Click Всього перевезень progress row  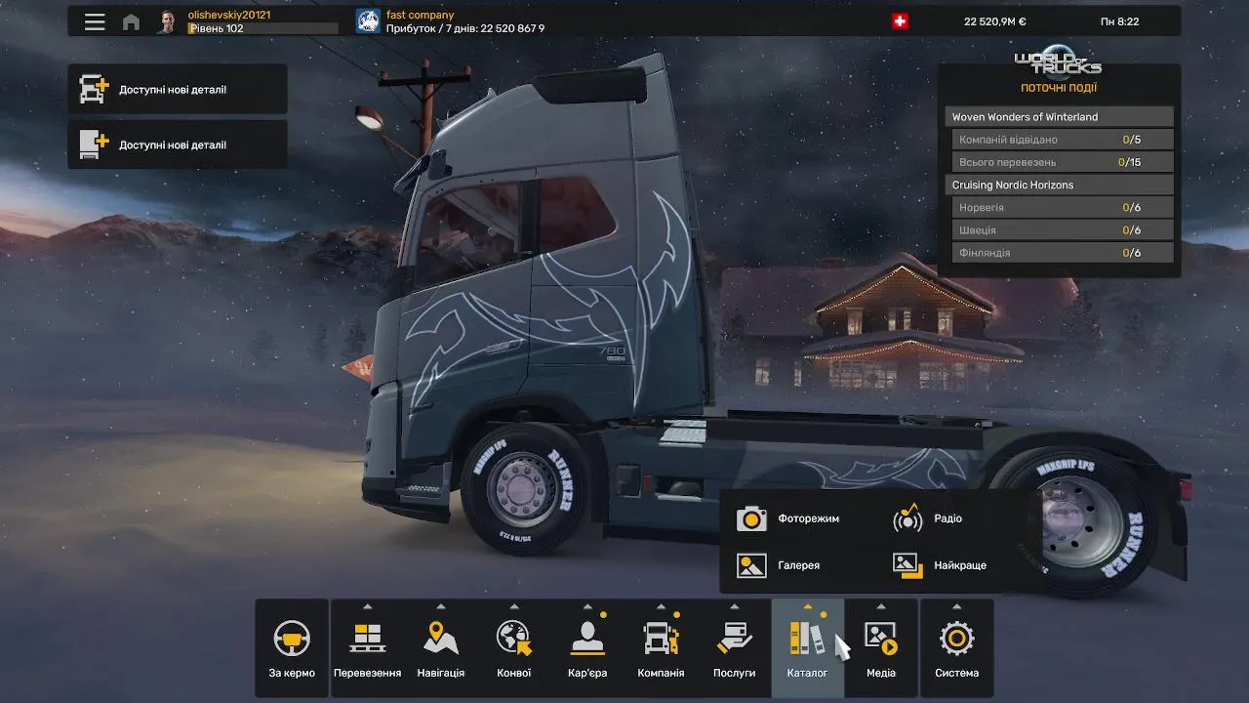pyautogui.click(x=1062, y=162)
